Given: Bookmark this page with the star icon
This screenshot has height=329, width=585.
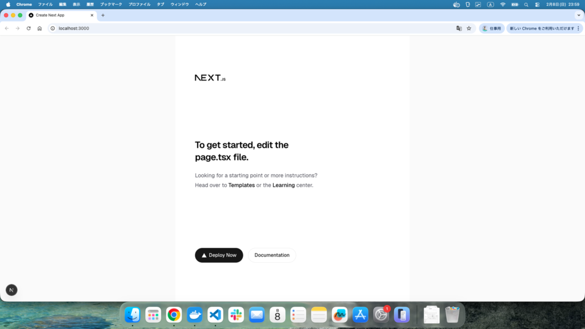Looking at the screenshot, I should coord(469,28).
